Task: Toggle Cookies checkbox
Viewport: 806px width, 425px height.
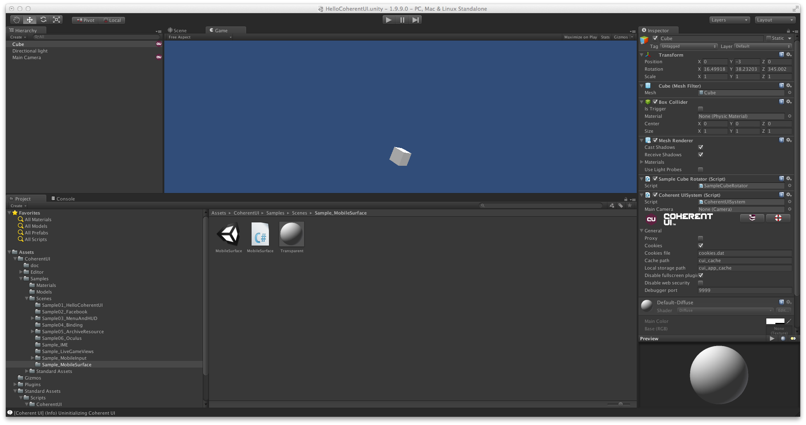Action: point(700,246)
